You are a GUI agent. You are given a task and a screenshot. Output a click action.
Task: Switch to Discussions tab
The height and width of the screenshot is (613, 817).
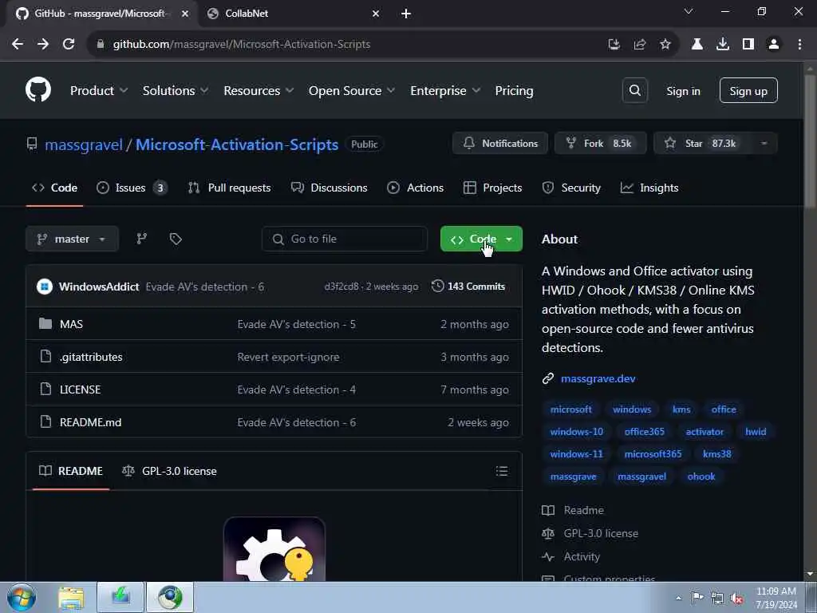[330, 188]
